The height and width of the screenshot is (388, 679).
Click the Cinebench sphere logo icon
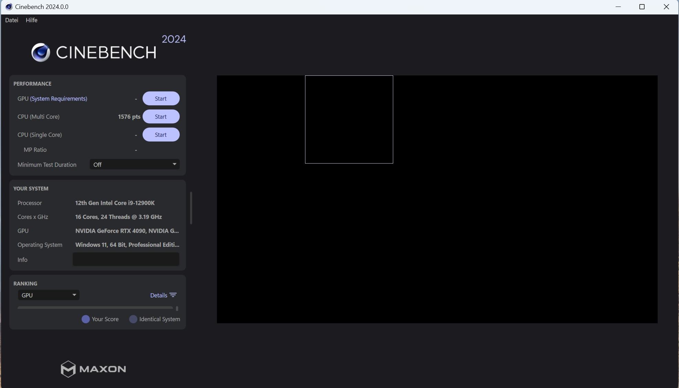coord(41,52)
